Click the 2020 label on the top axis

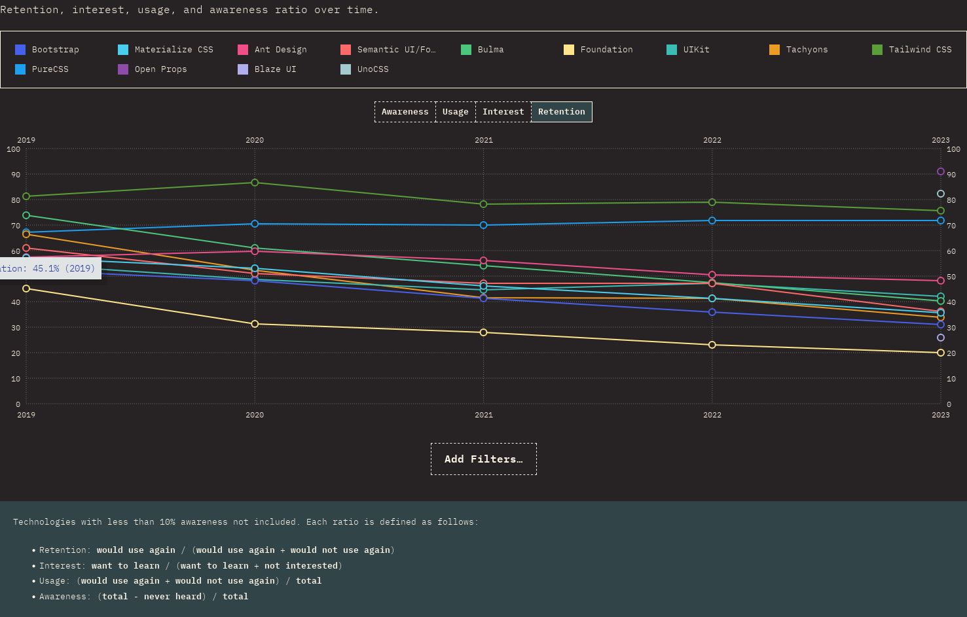tap(255, 140)
